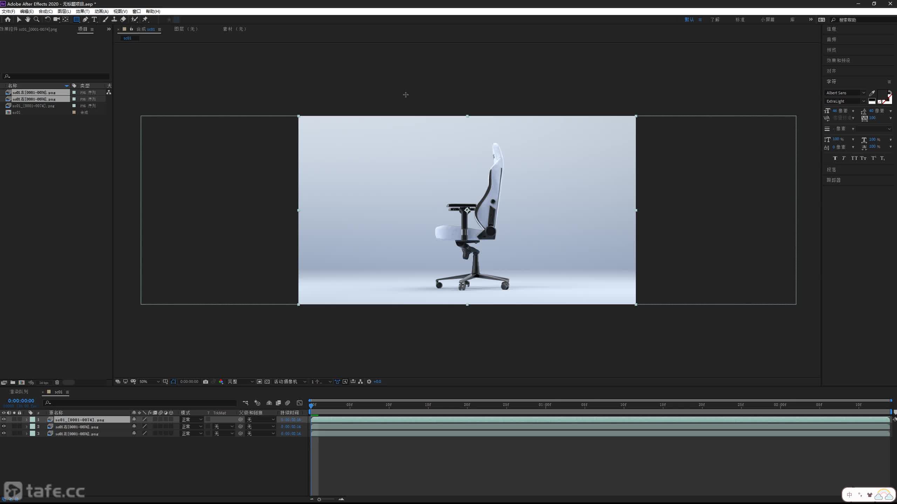
Task: Switch to the 项目 panel tab
Action: pos(83,29)
